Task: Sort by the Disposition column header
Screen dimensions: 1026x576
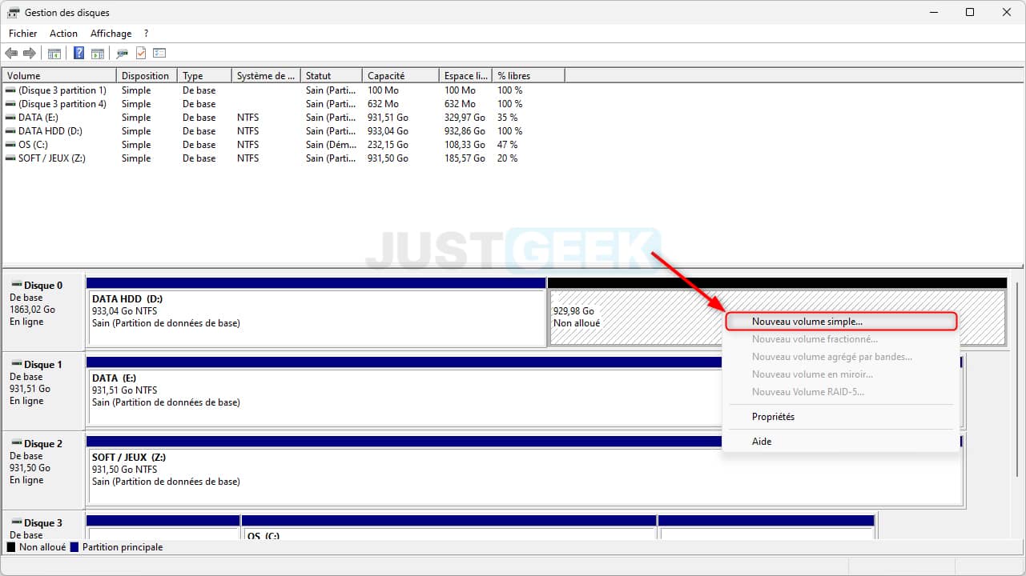Action: (147, 76)
